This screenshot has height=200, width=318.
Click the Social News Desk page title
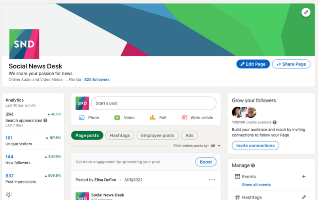click(36, 66)
